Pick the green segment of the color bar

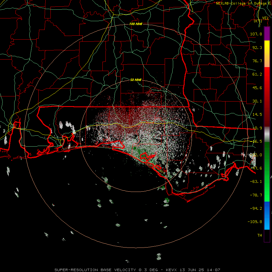point(267,172)
